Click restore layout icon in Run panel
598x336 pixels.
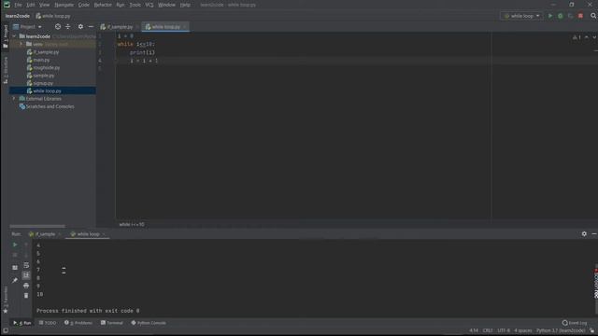tap(15, 268)
